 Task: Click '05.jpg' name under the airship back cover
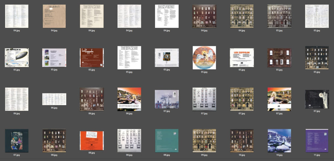coord(17,70)
